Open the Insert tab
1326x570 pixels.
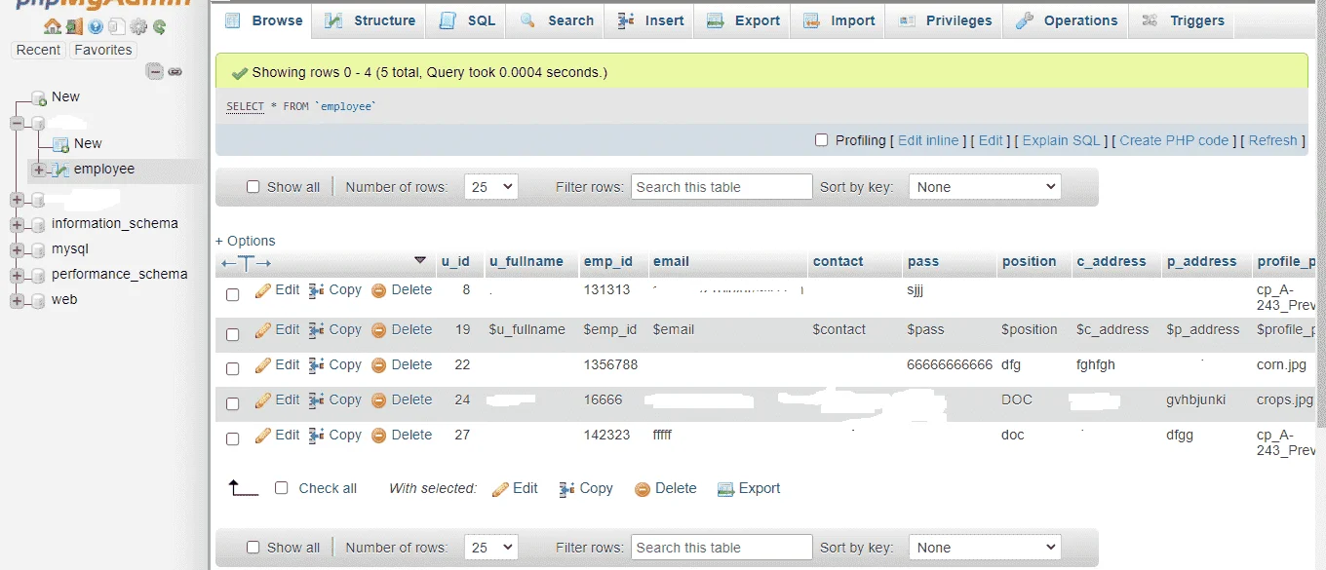coord(650,20)
